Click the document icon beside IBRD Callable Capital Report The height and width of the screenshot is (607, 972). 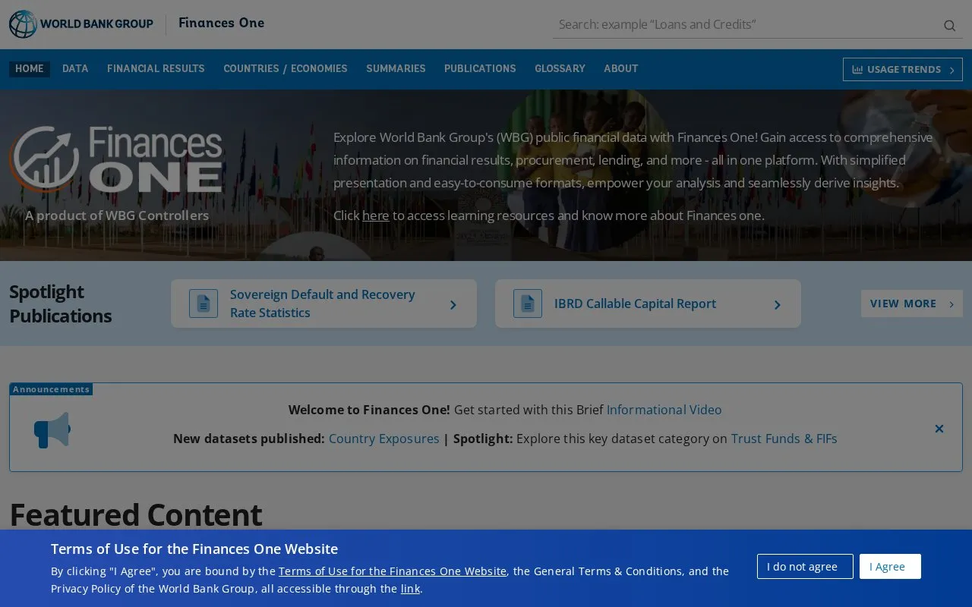click(x=528, y=303)
